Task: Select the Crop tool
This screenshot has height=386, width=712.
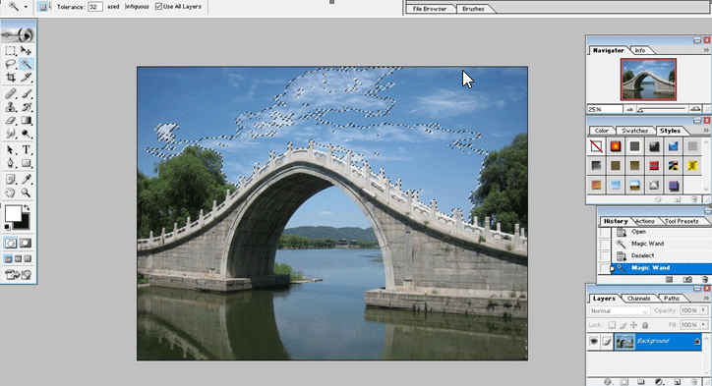Action: pos(11,78)
